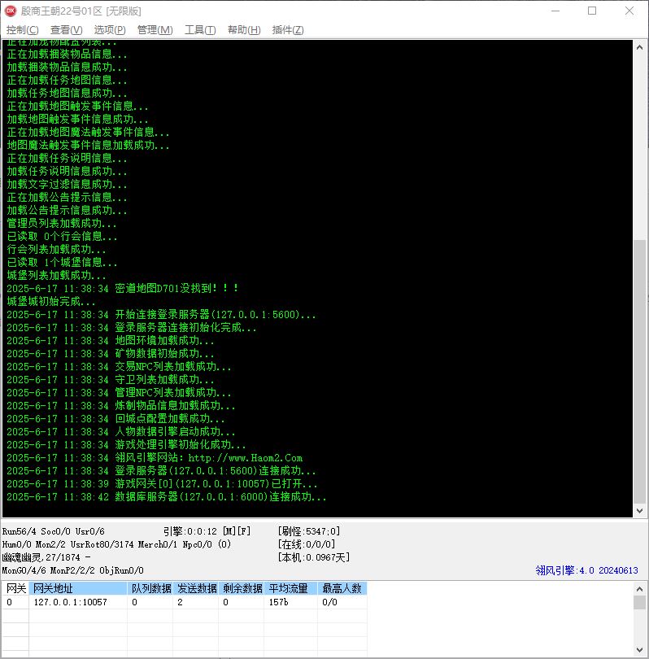Click the sent data value 2

(196, 602)
